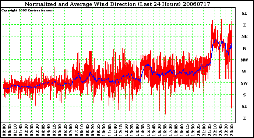Click the 15:10 time axis label

(148, 130)
